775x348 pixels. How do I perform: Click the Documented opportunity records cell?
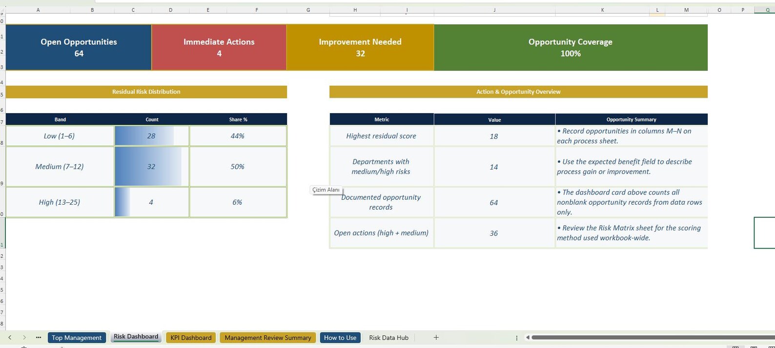coord(382,202)
